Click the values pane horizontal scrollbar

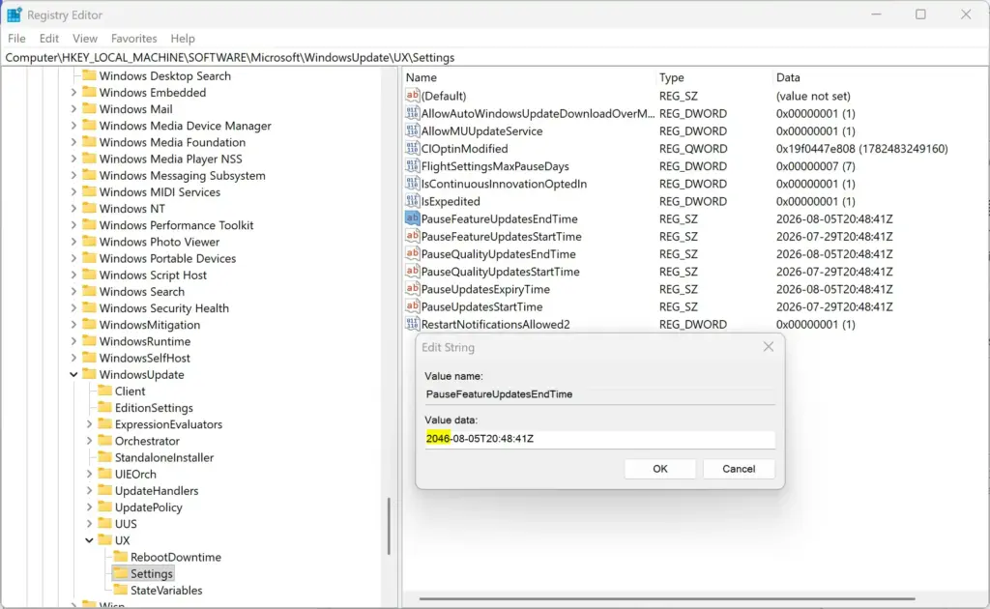tap(667, 598)
